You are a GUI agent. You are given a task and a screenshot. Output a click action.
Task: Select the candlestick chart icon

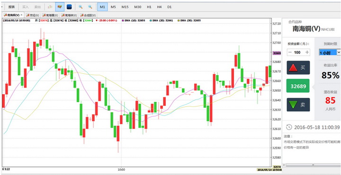pos(60,7)
